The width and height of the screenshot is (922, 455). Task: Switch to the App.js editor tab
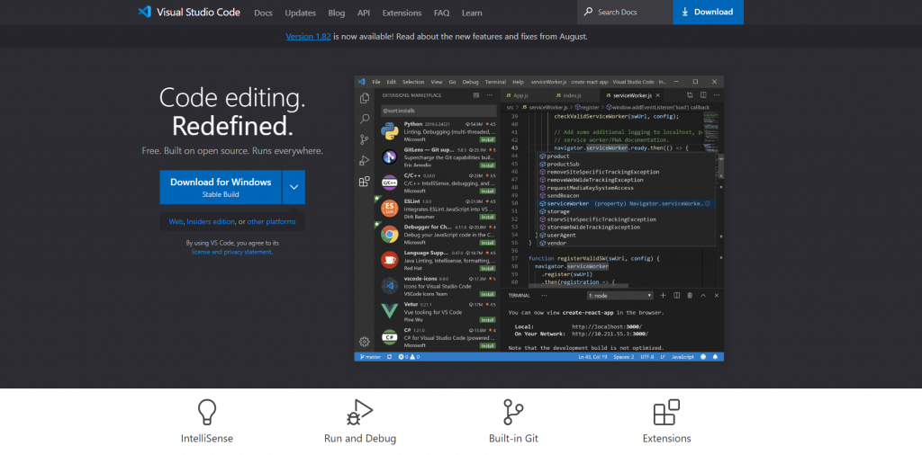click(519, 95)
